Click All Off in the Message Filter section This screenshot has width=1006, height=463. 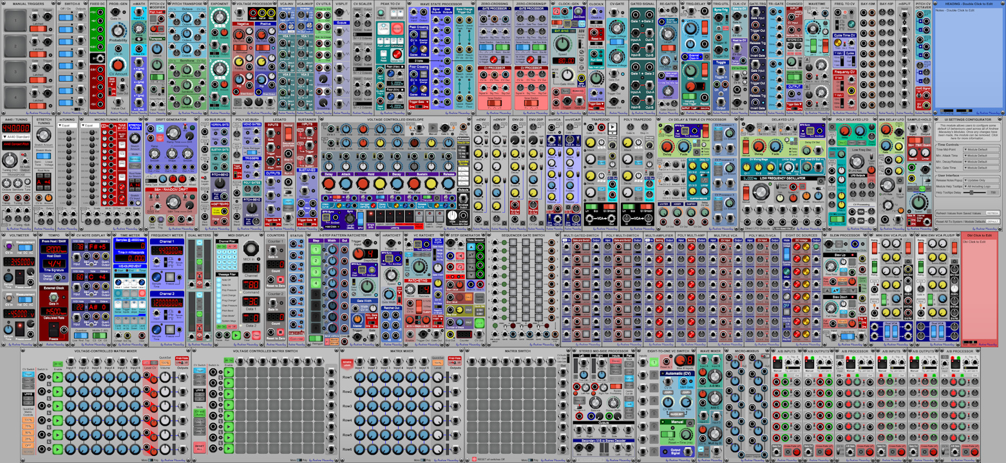pos(232,327)
